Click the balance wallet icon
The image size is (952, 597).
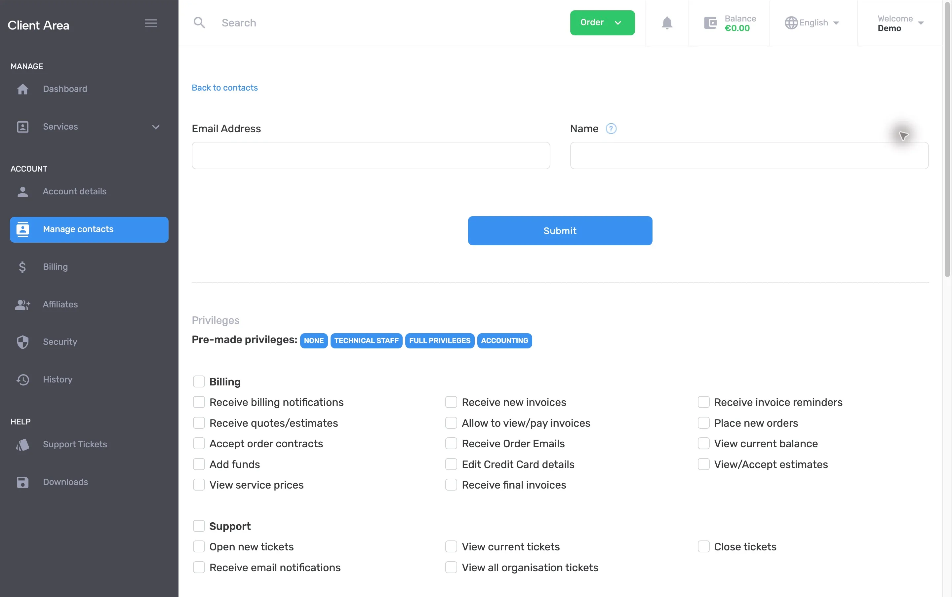tap(710, 23)
